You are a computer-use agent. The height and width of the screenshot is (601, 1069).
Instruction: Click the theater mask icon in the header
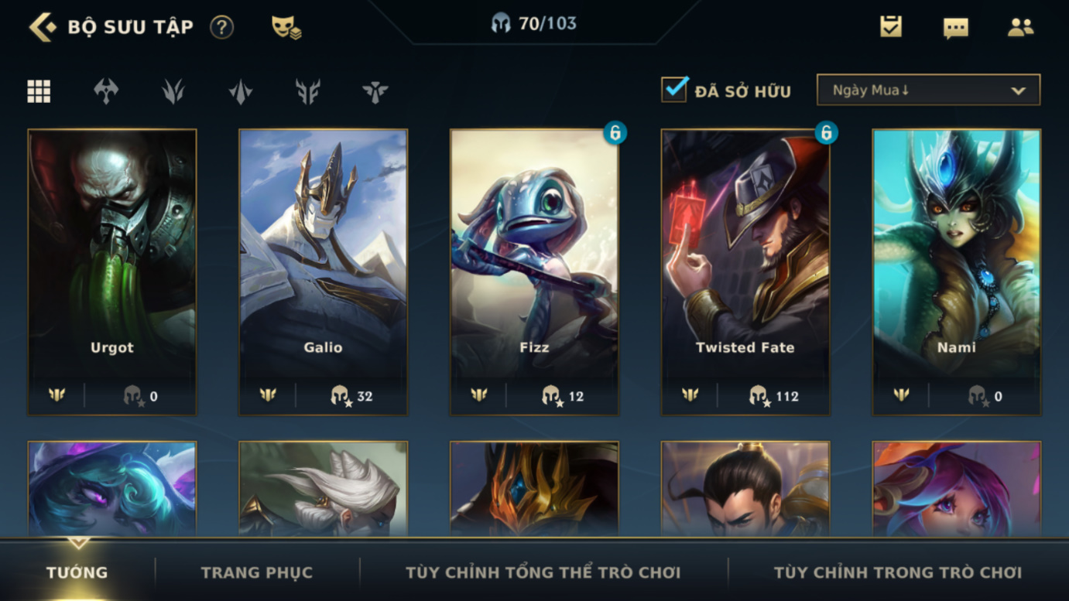(286, 28)
